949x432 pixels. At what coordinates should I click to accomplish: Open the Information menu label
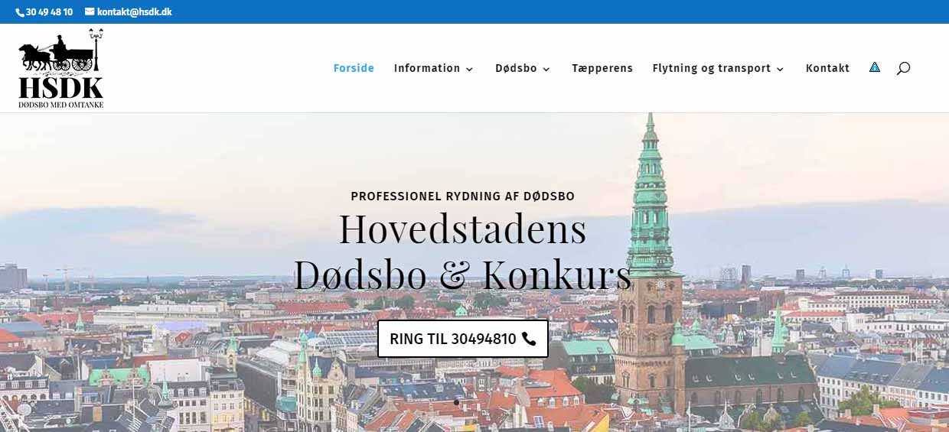pyautogui.click(x=427, y=68)
